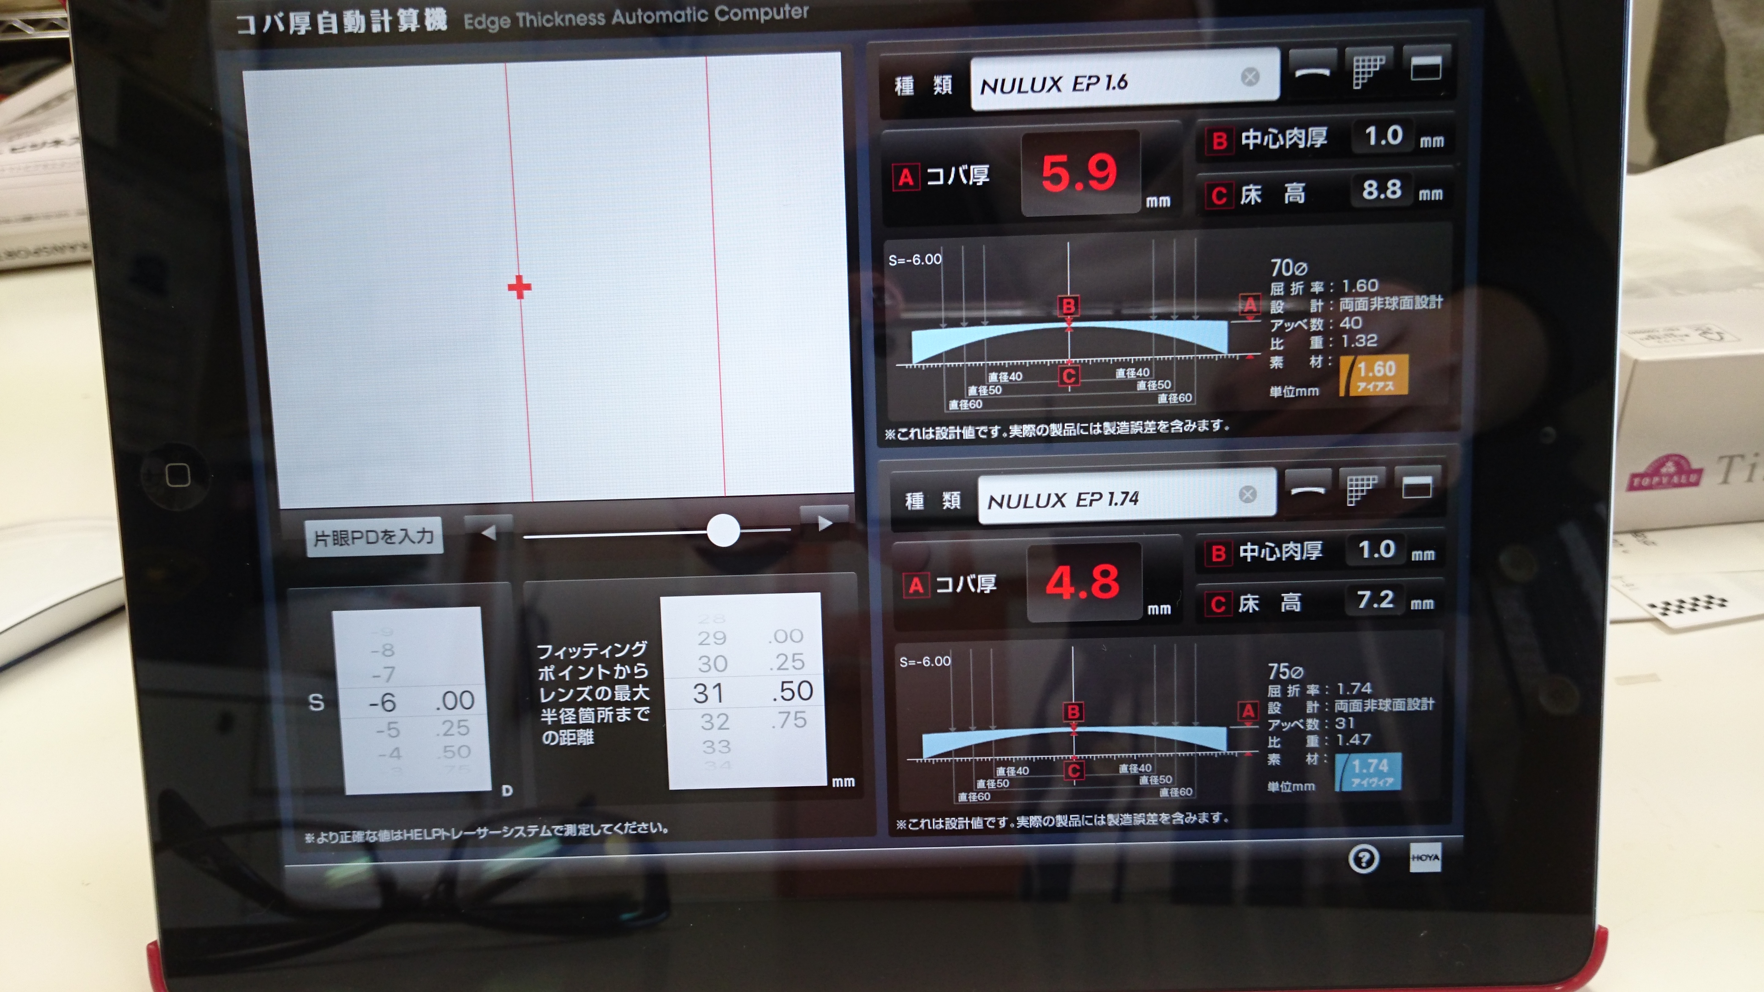The image size is (1764, 992).
Task: Select .75 in the distance decimal picker
Action: 790,720
